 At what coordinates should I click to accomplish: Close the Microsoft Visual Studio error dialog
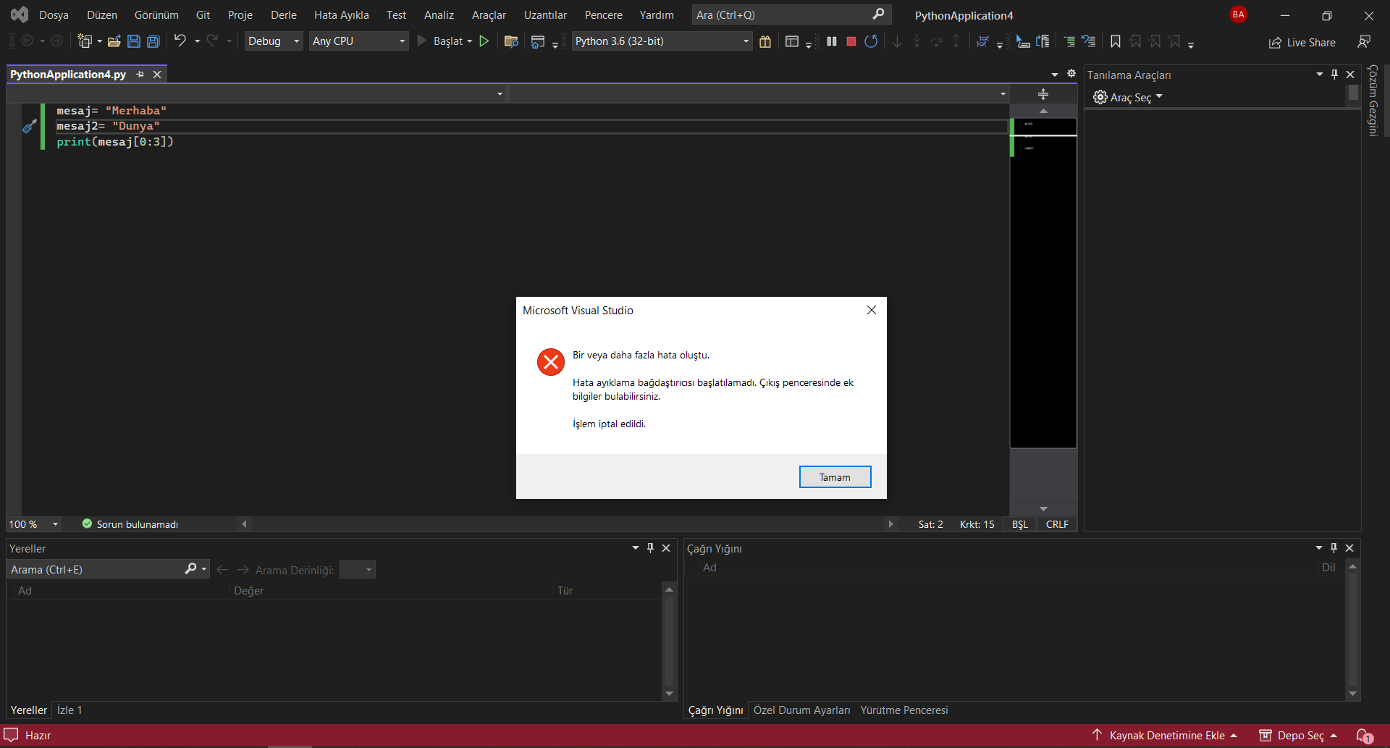[x=872, y=310]
